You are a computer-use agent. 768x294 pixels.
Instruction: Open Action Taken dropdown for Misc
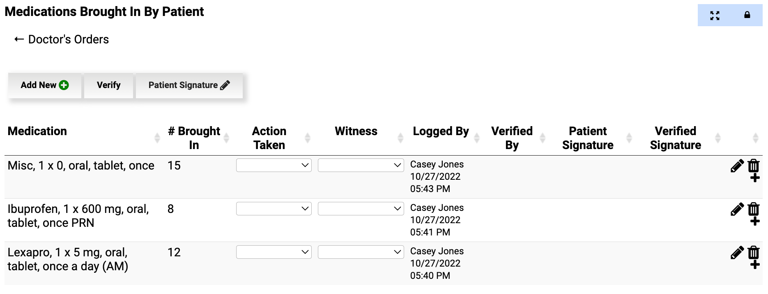click(x=274, y=165)
